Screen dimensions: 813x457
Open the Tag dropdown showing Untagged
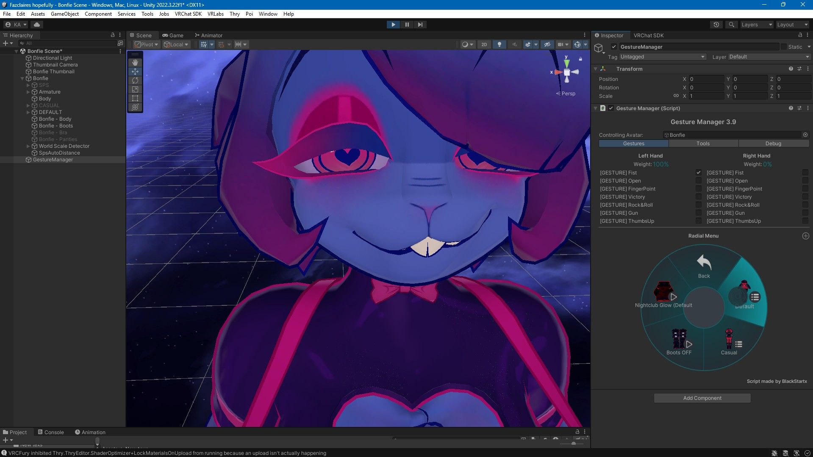tap(663, 57)
